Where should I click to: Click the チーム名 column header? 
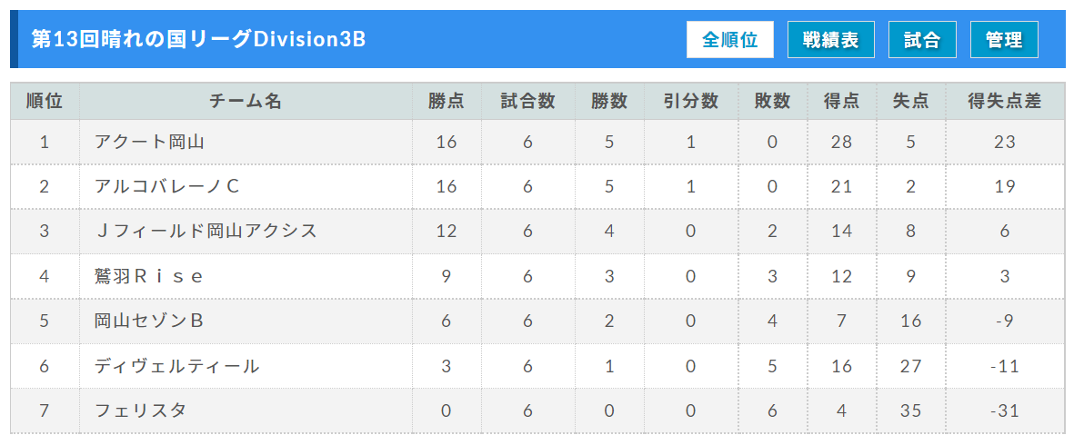point(246,101)
